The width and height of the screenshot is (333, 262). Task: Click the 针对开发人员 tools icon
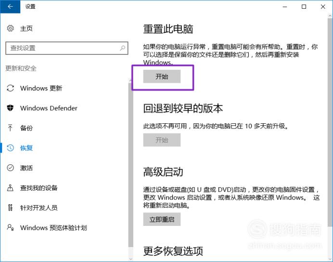[x=10, y=208]
